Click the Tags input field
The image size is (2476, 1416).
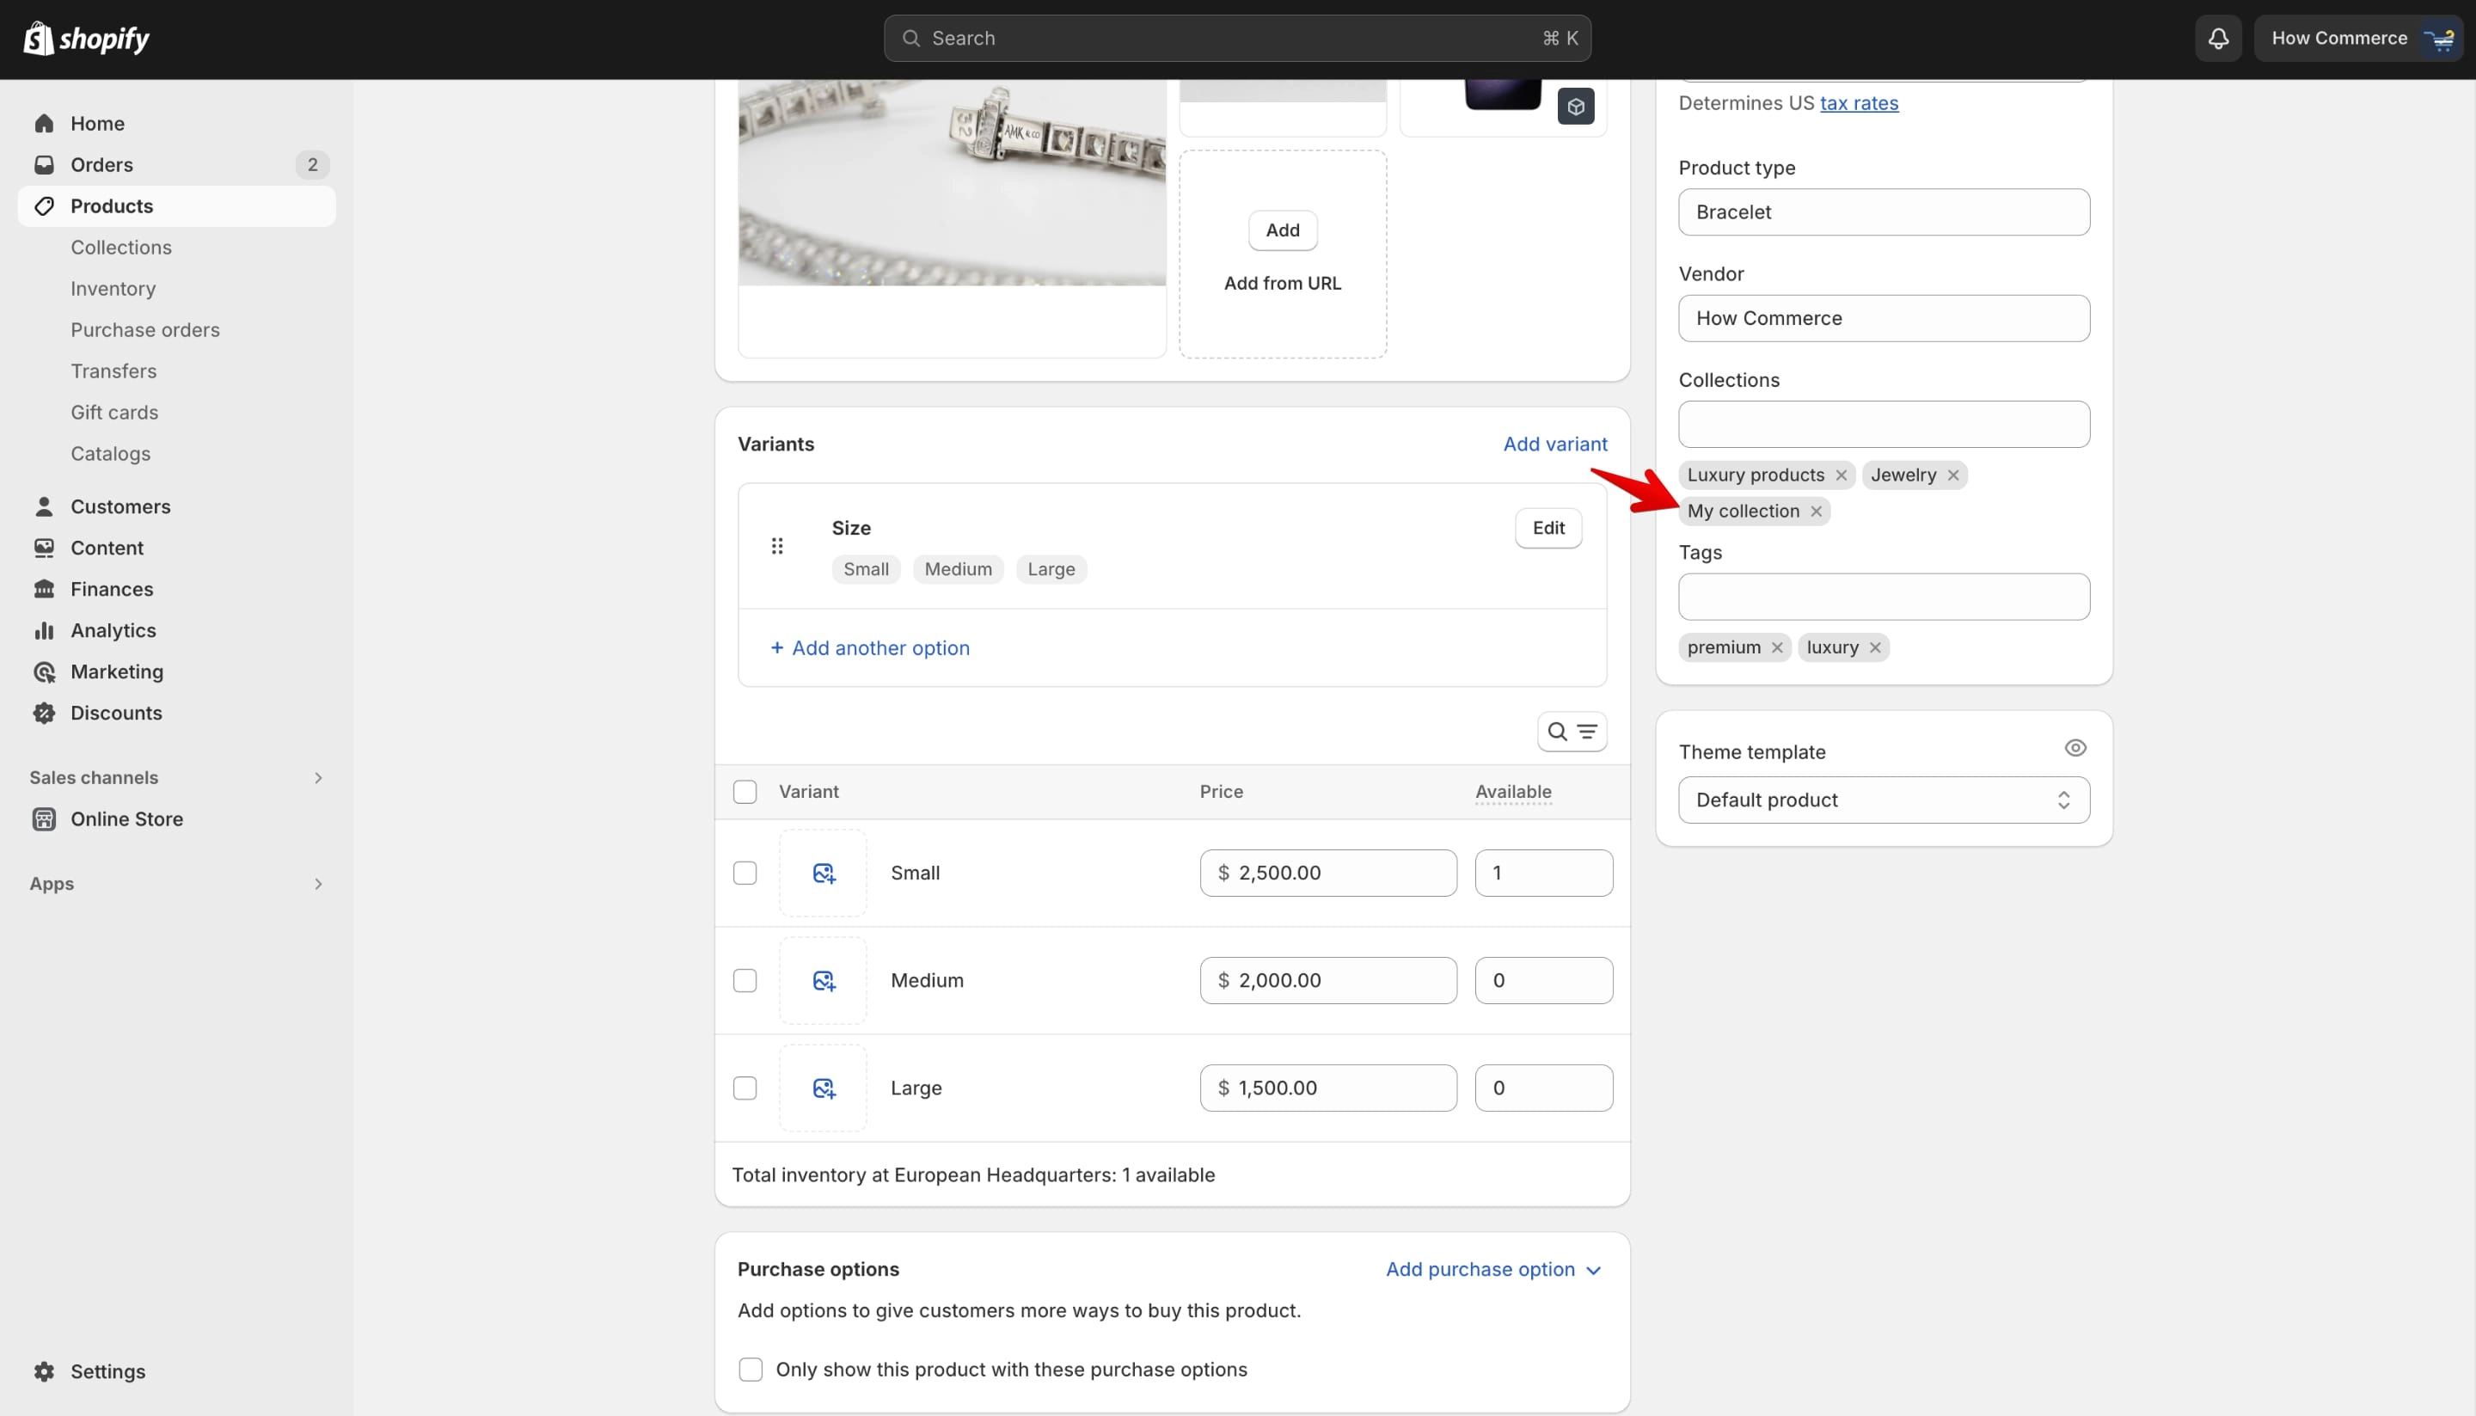click(1884, 598)
